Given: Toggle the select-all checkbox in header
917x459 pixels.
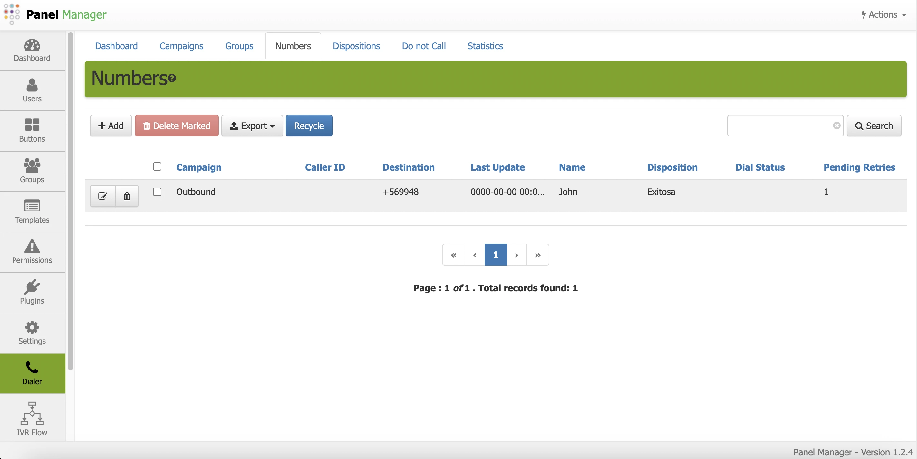Looking at the screenshot, I should tap(157, 166).
